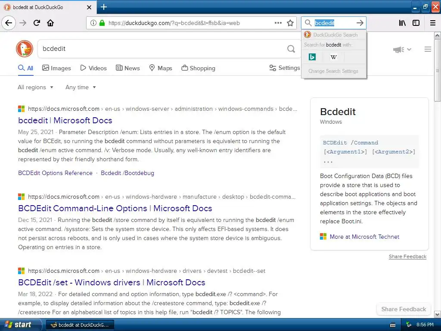Search with the Wikipedia engine icon
This screenshot has height=331, width=441.
(334, 57)
